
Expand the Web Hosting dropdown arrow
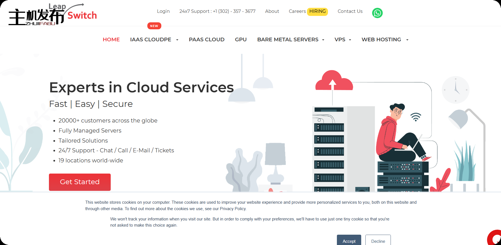(407, 40)
